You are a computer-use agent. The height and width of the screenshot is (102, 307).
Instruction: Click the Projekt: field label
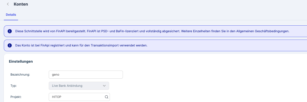[x=16, y=97]
